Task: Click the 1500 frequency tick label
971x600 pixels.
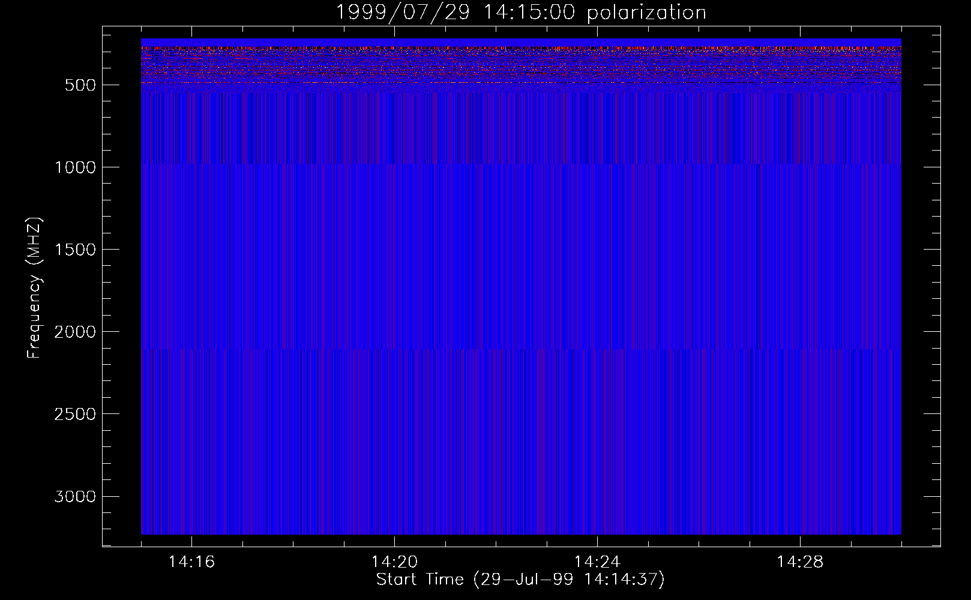Action: click(x=75, y=250)
